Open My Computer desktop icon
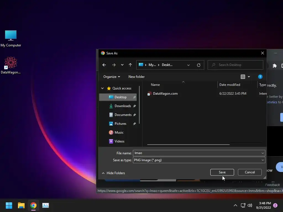283x212 pixels. tap(11, 39)
